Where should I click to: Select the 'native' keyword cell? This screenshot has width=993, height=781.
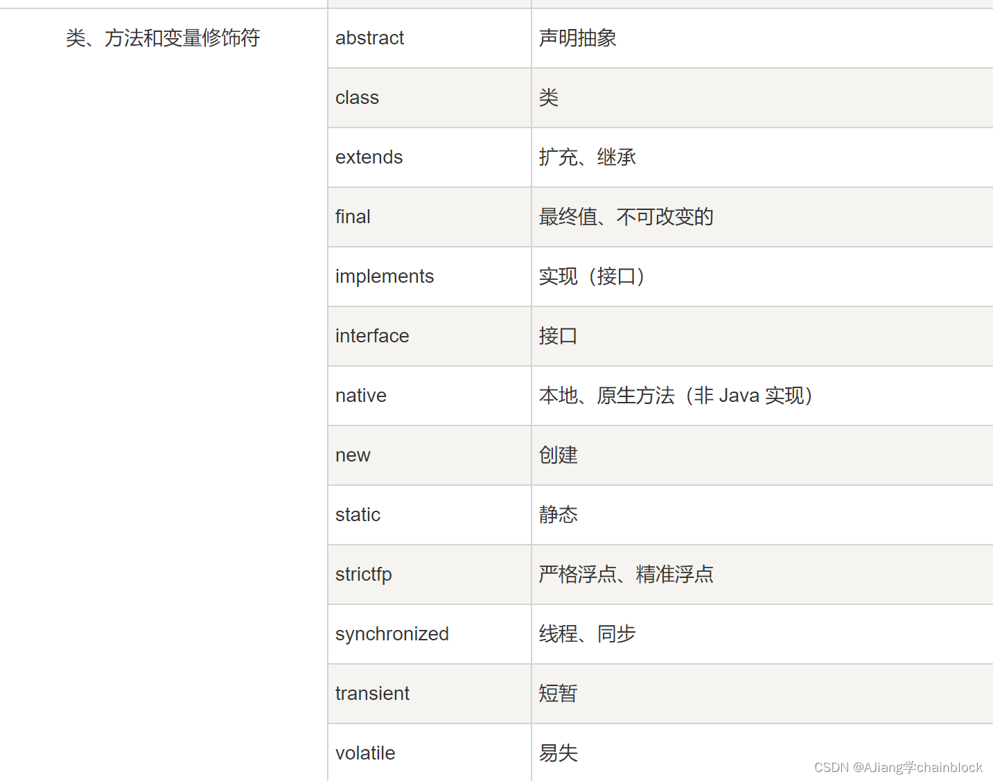coord(430,396)
